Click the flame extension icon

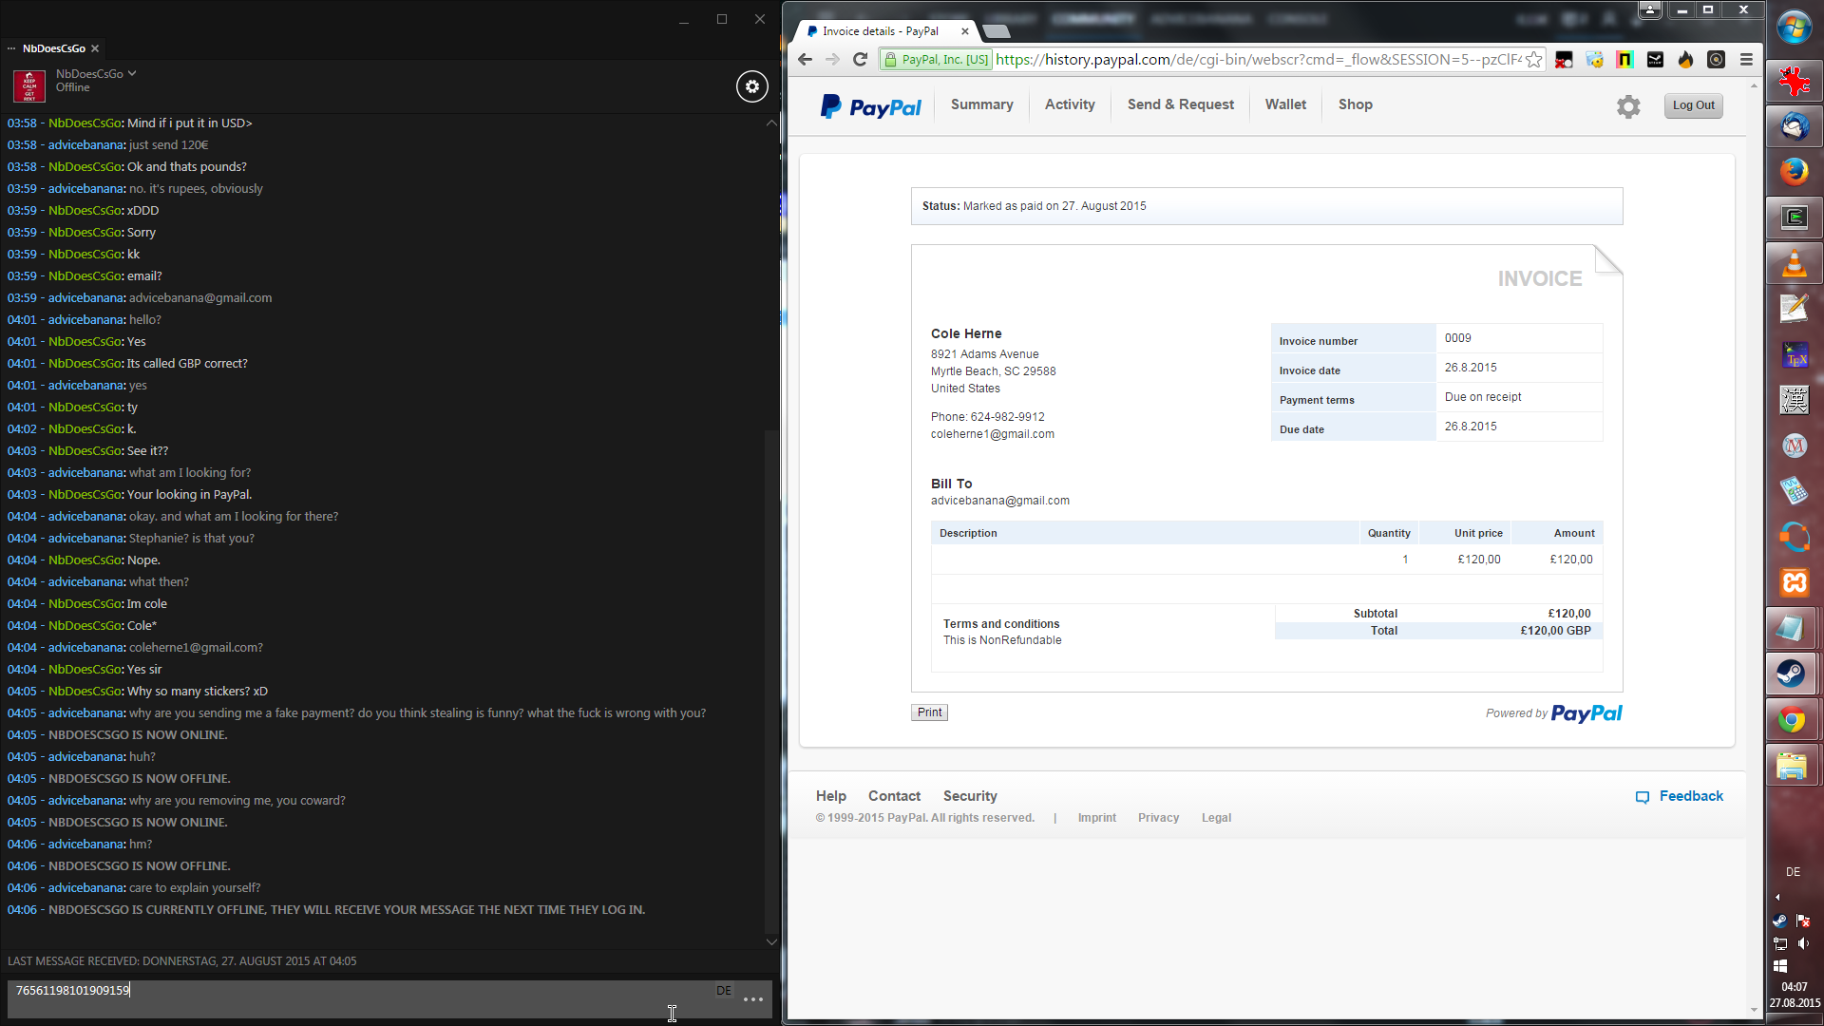1685,60
